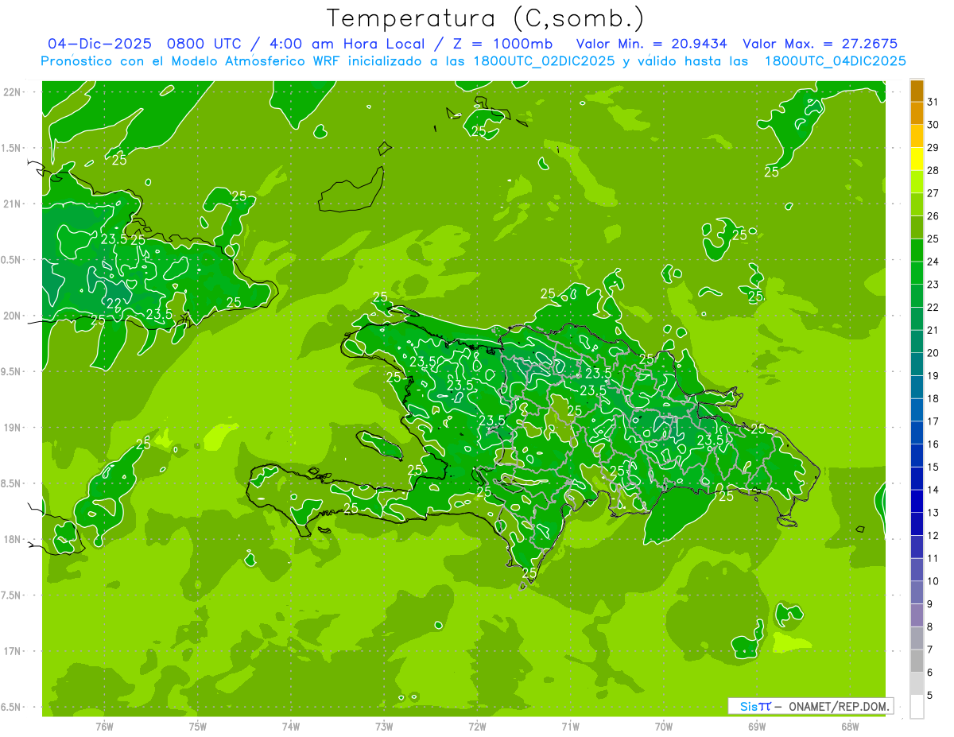Viewport: 954px width, 737px height.
Task: Click the '24' label on the color scale
Action: [x=933, y=262]
